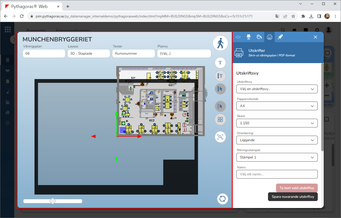Screen dimensions: 341x218
Task: Click the diamond slider handle below the plan
Action: [x=53, y=201]
